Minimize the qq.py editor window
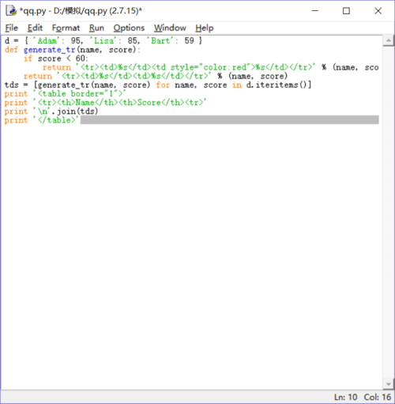The width and height of the screenshot is (395, 404). [315, 11]
